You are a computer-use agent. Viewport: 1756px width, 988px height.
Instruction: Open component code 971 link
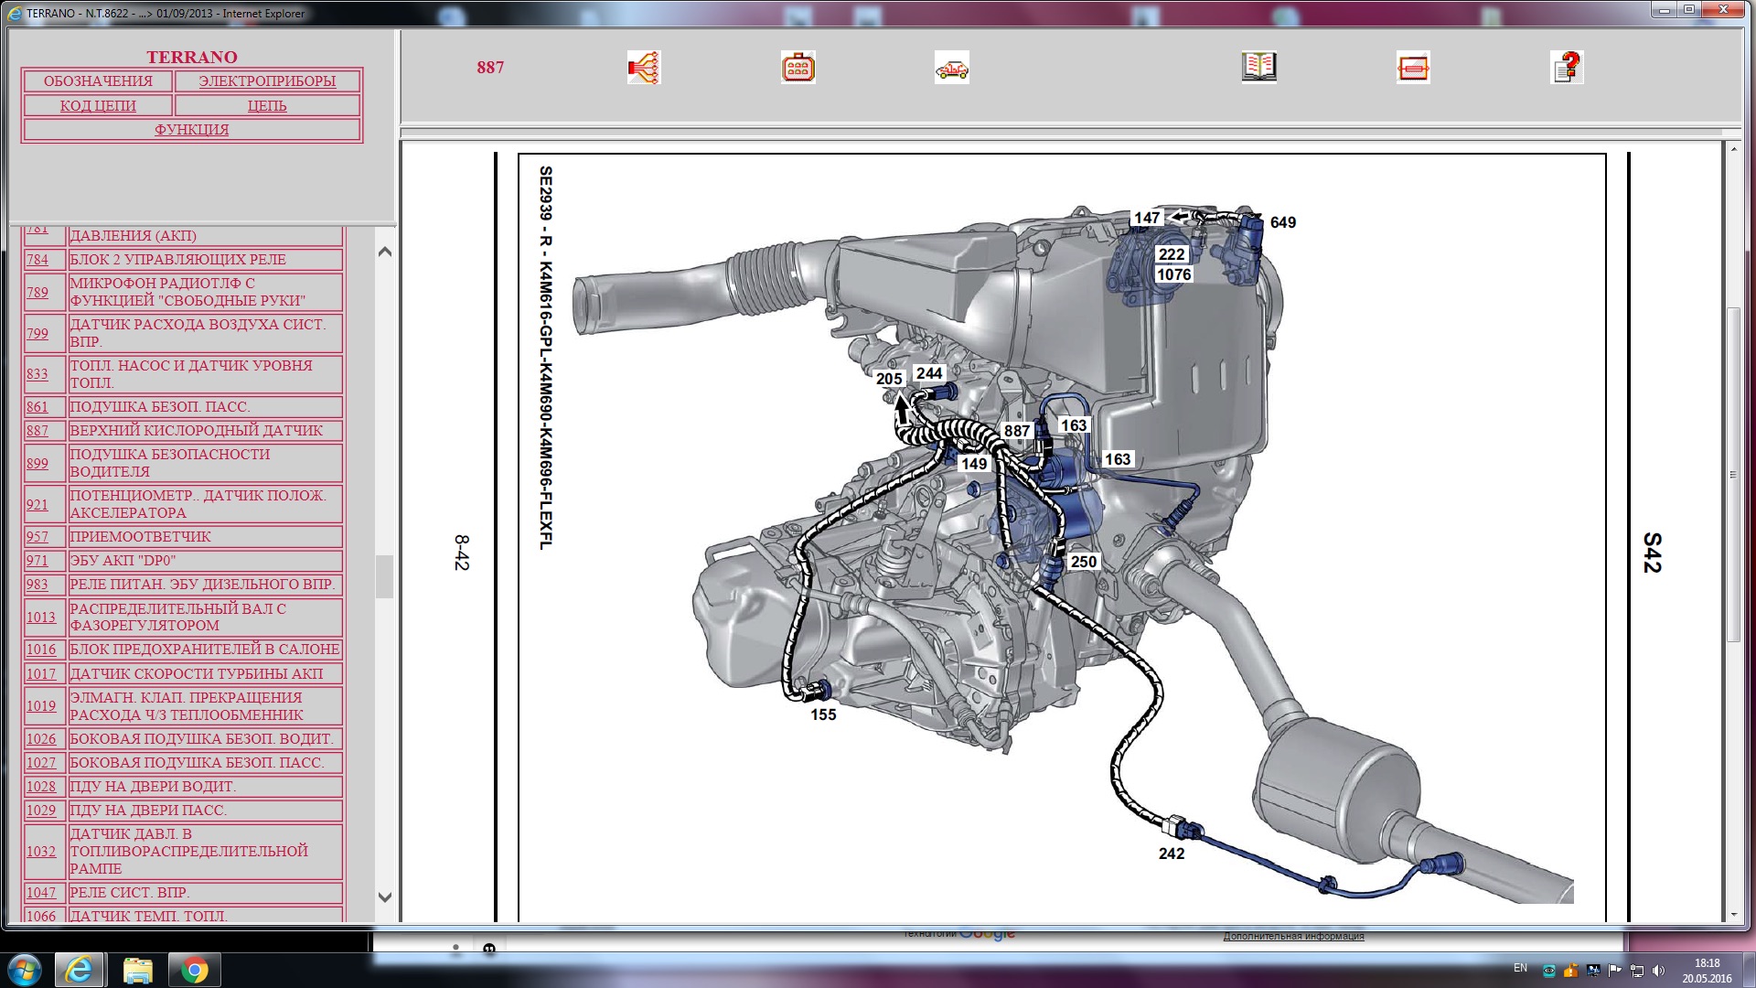point(37,561)
